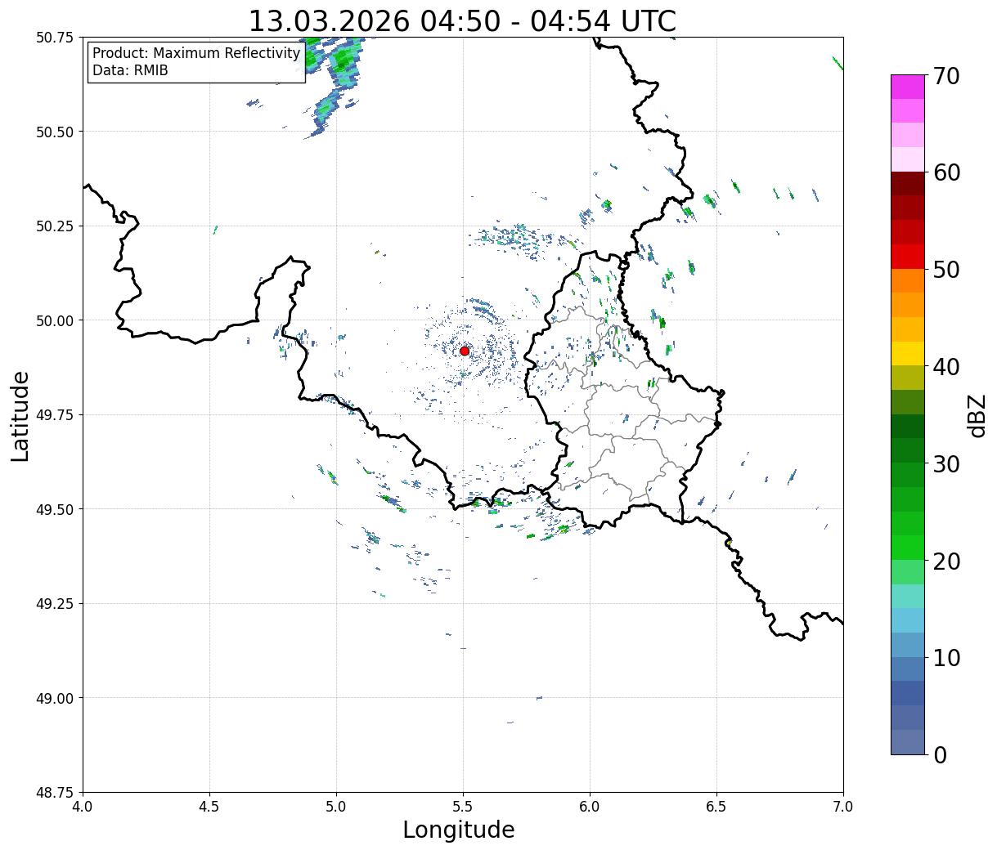
Task: Click the latitude 48.75 tick label
Action: pos(56,793)
